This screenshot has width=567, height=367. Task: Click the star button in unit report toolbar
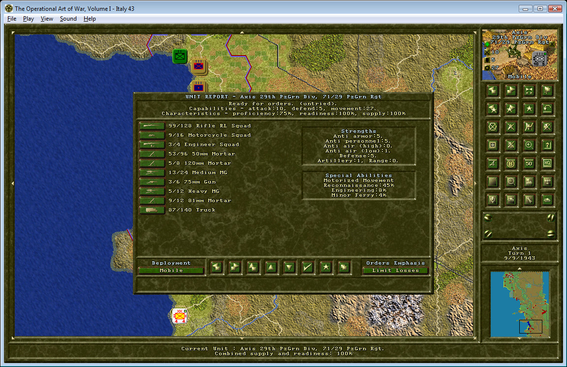[x=326, y=267]
